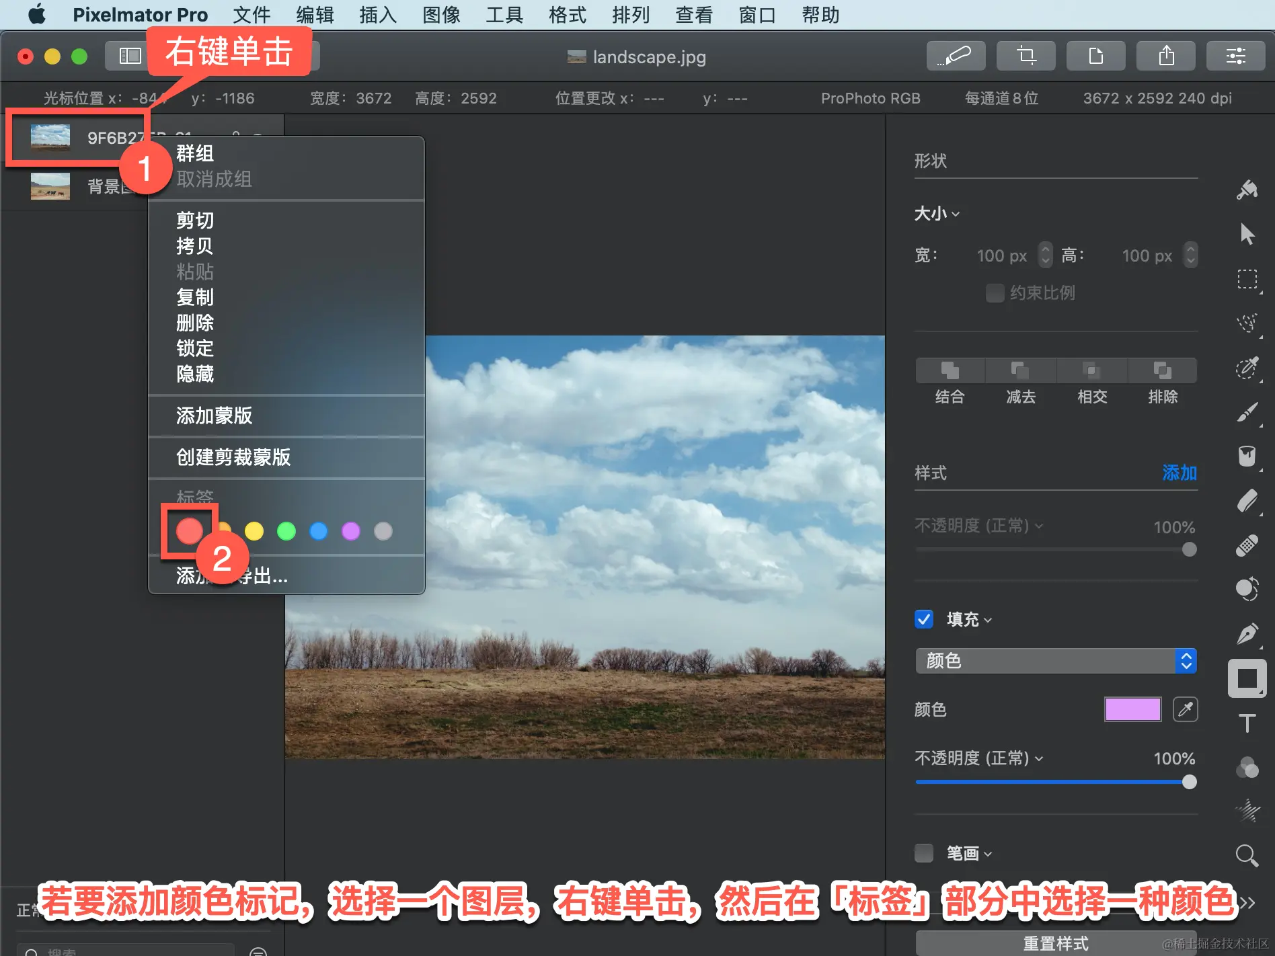Open the fill opacity blend mode dropdown
The image size is (1275, 956).
tap(979, 758)
